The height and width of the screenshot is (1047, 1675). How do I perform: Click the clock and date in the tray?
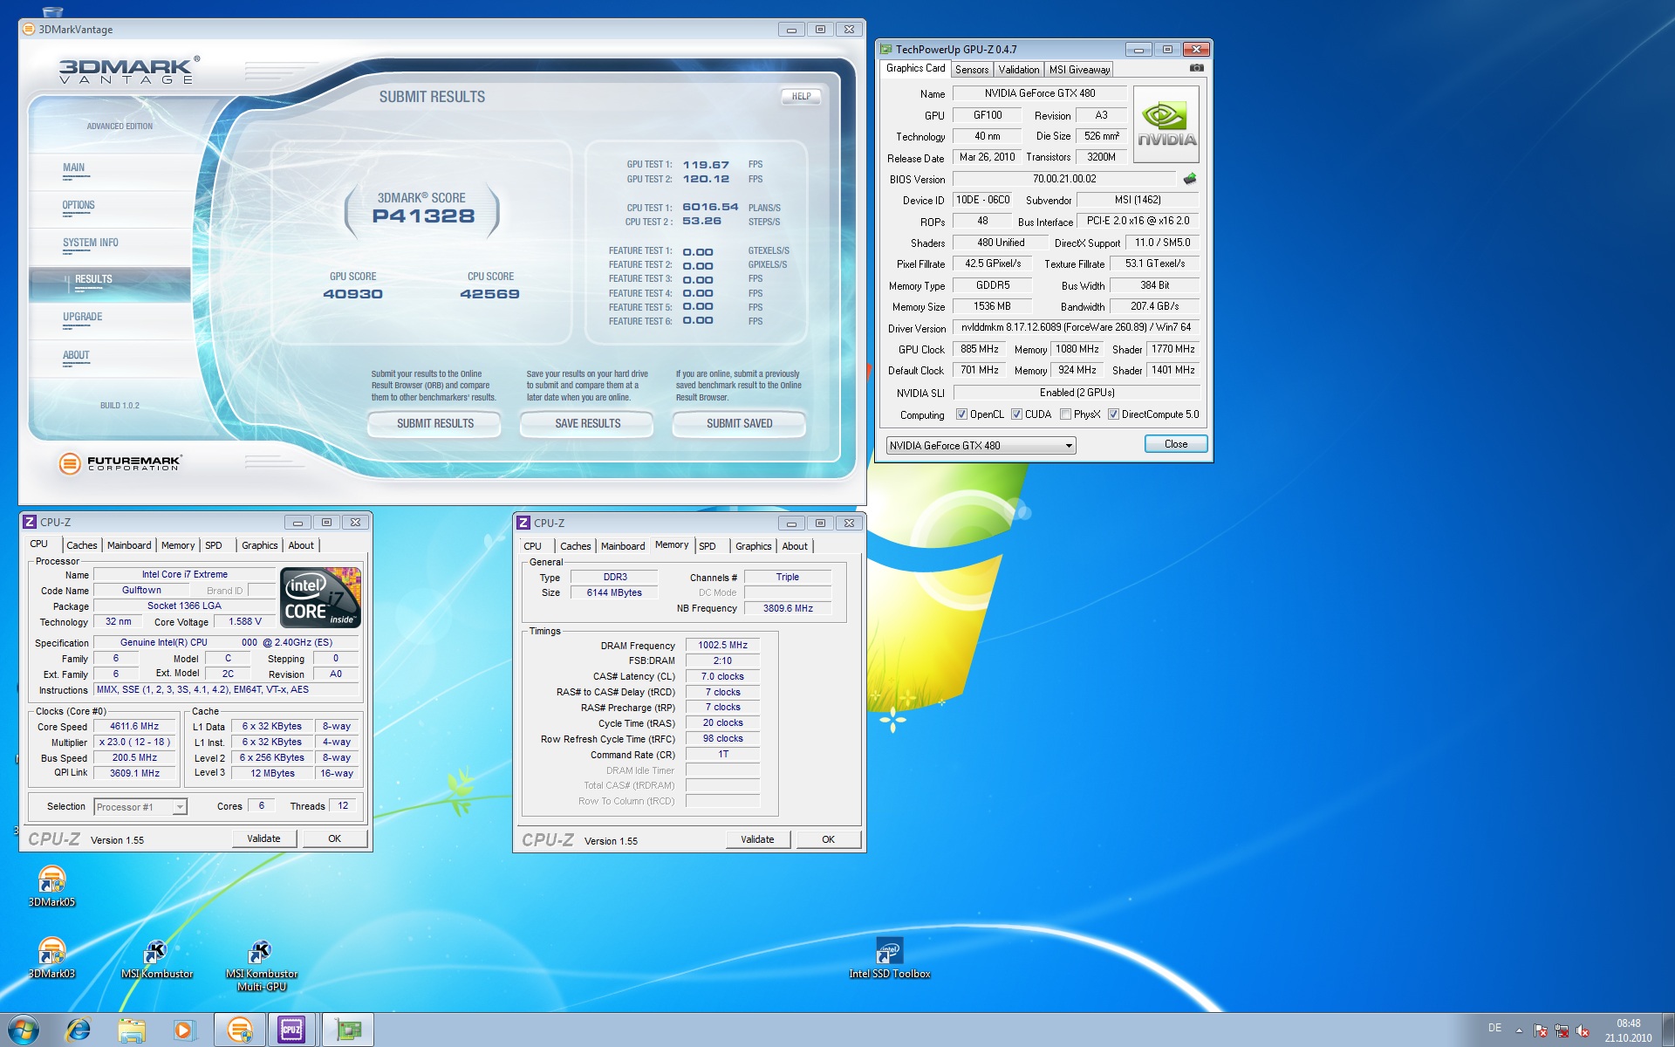[1628, 1030]
